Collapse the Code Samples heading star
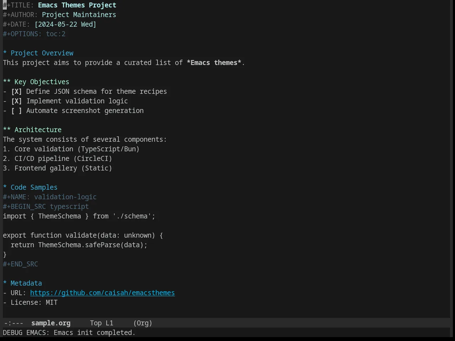This screenshot has height=341, width=455. point(5,187)
